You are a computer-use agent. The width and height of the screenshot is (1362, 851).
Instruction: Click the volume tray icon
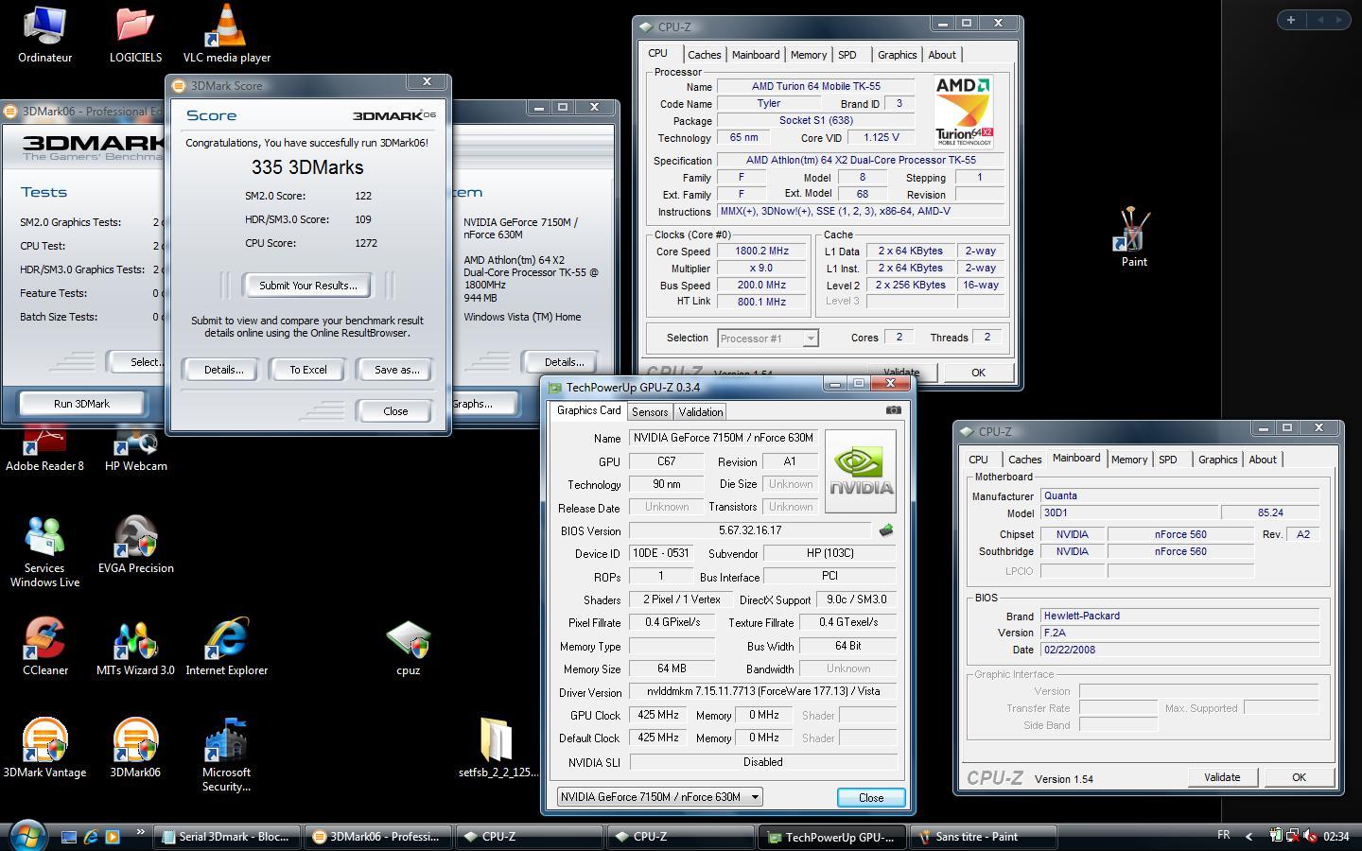point(1310,836)
